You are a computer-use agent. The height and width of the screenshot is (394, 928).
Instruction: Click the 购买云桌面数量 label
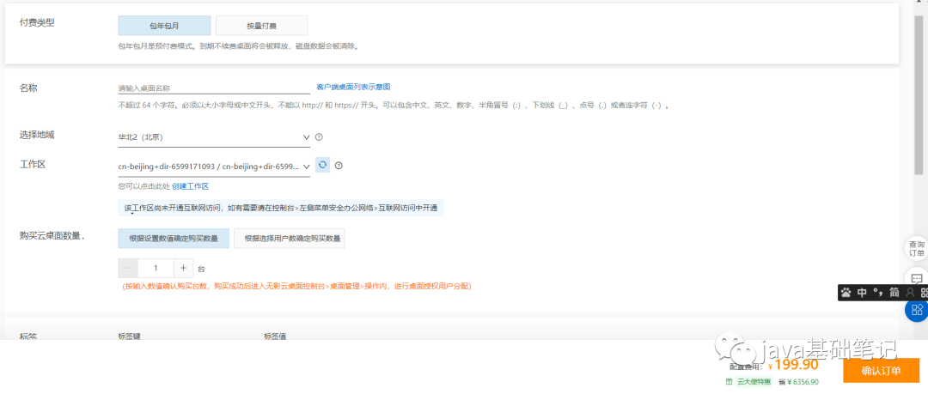point(52,236)
